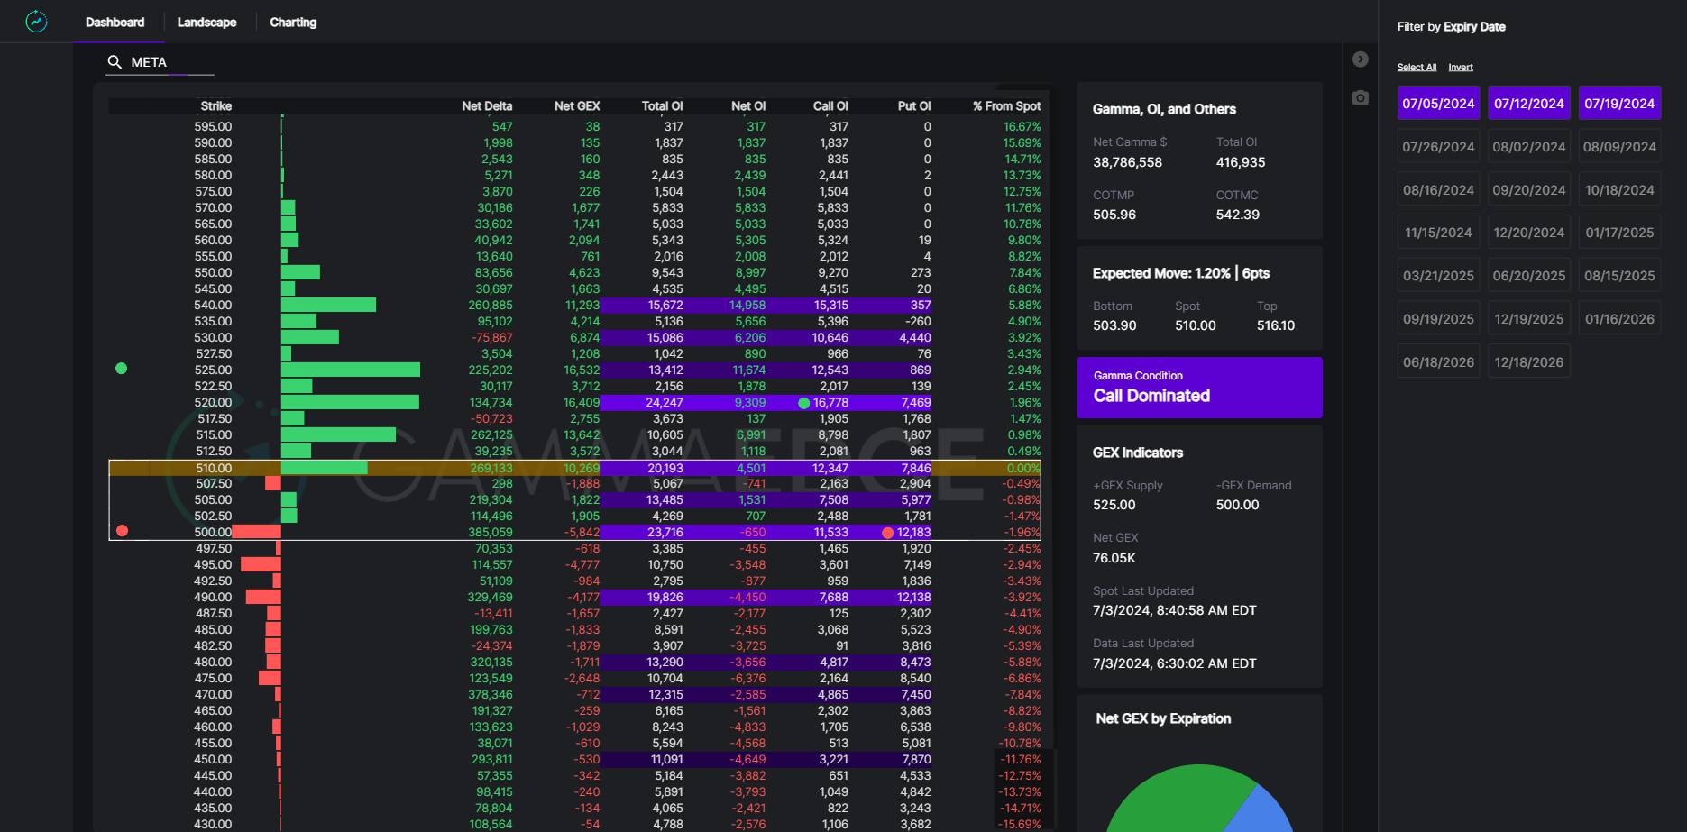Click the search magnifier icon

pos(115,62)
